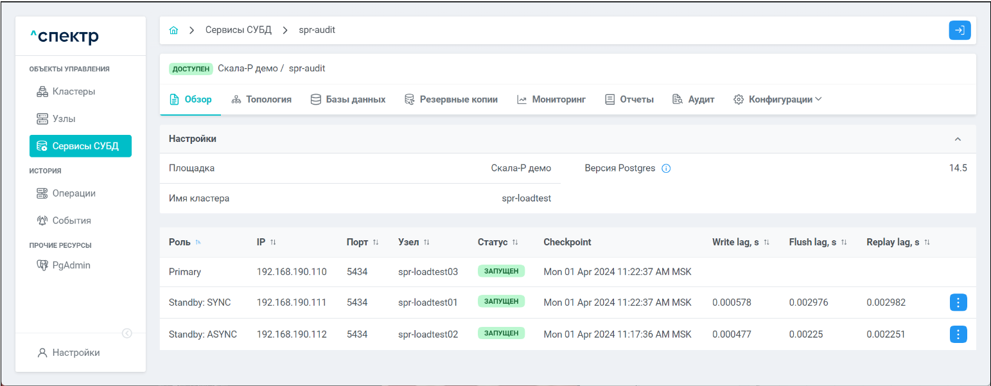Collapse the Настройки panel
The height and width of the screenshot is (386, 991).
[958, 139]
